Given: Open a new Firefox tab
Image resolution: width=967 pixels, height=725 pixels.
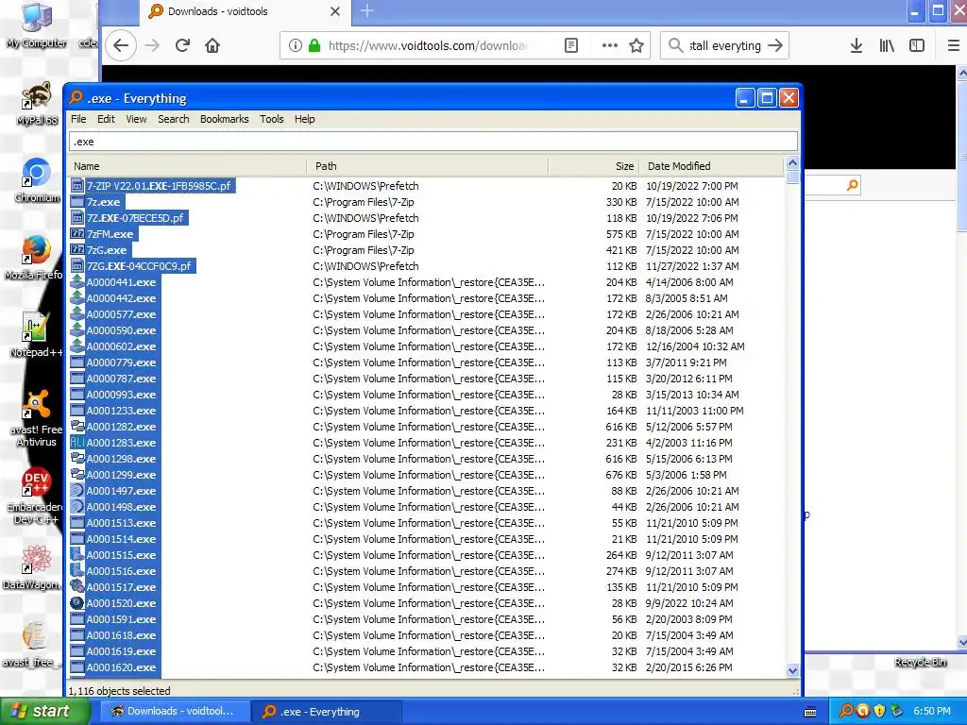Looking at the screenshot, I should [x=367, y=11].
